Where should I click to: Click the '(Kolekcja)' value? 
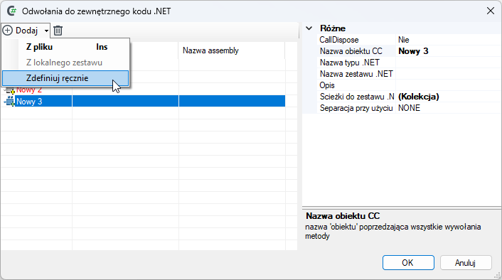pos(448,97)
